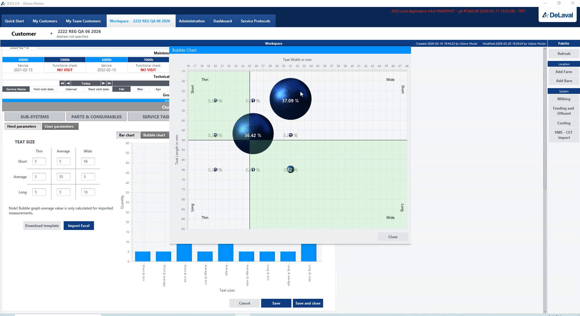This screenshot has width=580, height=316.
Task: Click Add Barn in Palette
Action: [x=564, y=81]
